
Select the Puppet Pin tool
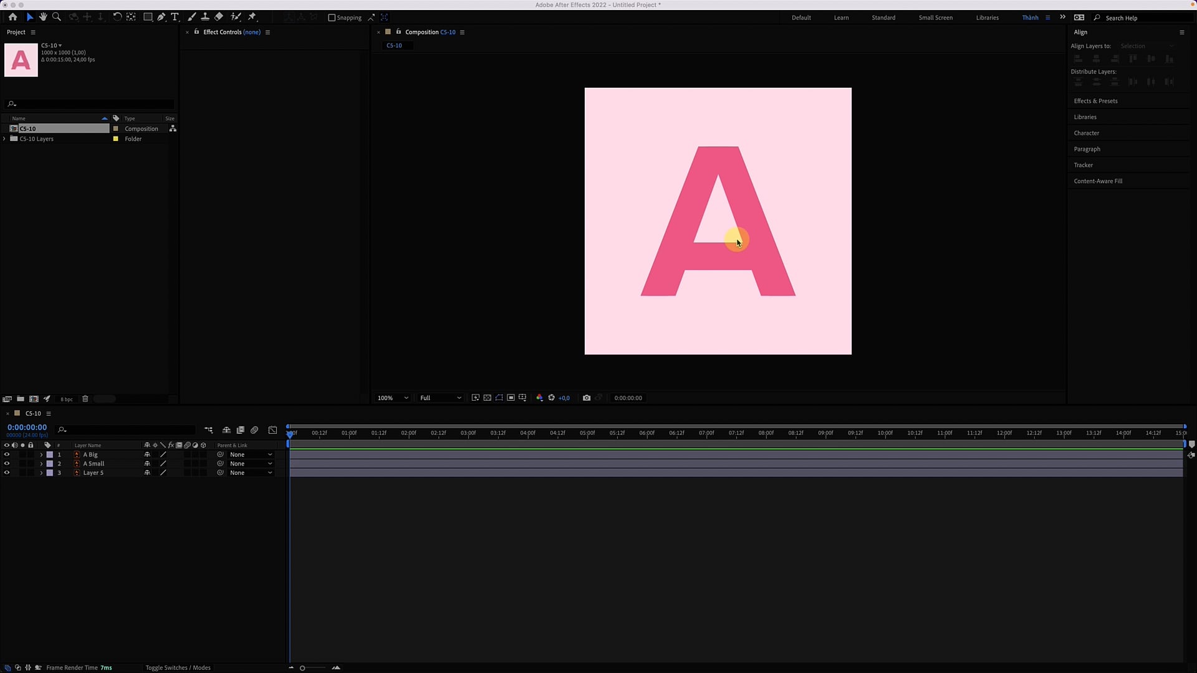point(252,17)
